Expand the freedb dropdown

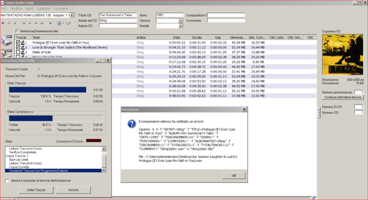coord(181,26)
